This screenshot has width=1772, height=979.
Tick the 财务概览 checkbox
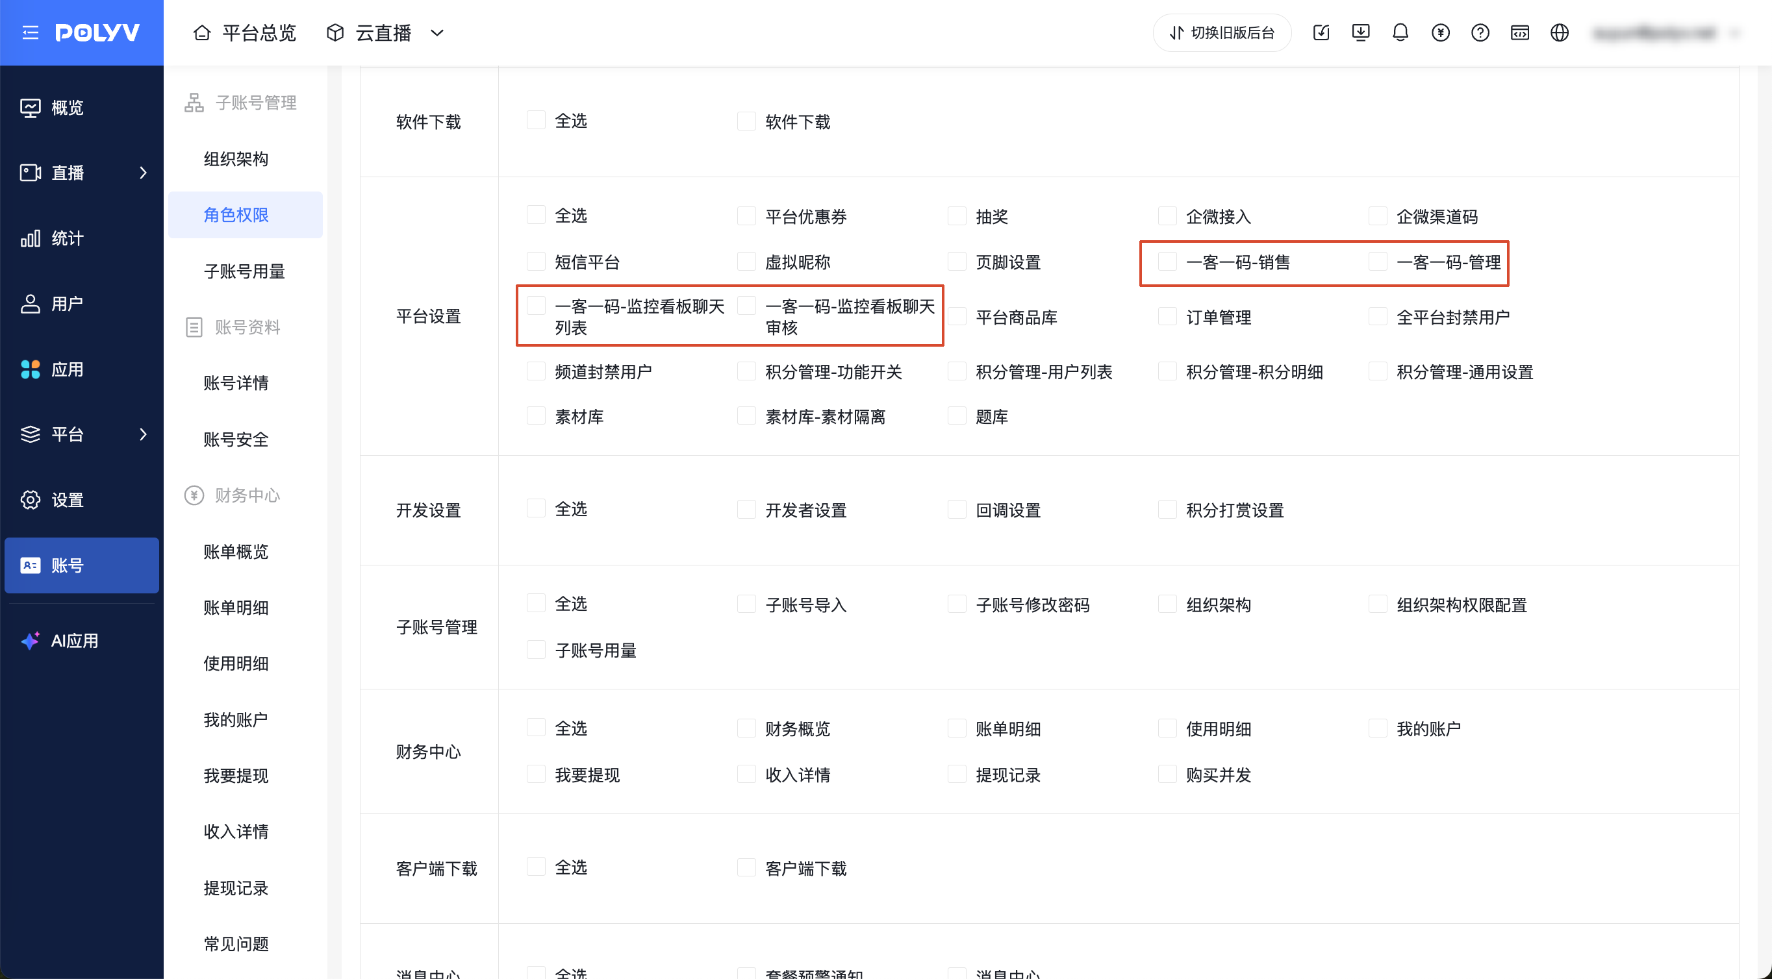pos(746,728)
